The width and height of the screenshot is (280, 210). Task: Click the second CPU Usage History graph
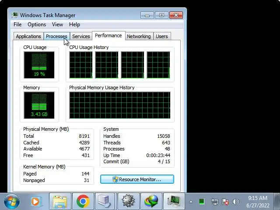click(x=107, y=65)
